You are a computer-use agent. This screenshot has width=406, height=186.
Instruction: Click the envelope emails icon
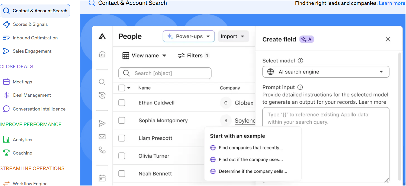(x=102, y=137)
